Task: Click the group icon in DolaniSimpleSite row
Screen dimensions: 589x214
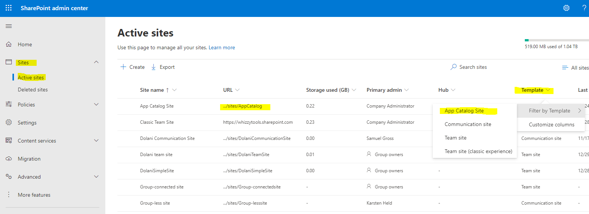Action: point(369,170)
